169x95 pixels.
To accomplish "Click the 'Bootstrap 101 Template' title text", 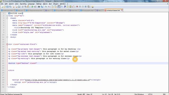I will tap(32, 27).
